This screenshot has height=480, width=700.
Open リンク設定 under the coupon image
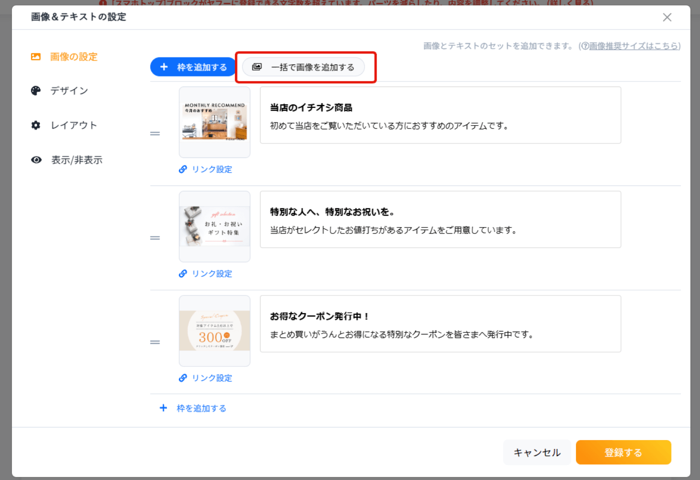point(205,378)
